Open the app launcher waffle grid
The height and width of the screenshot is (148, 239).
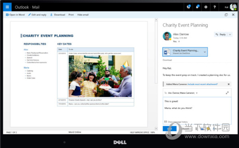(7, 7)
